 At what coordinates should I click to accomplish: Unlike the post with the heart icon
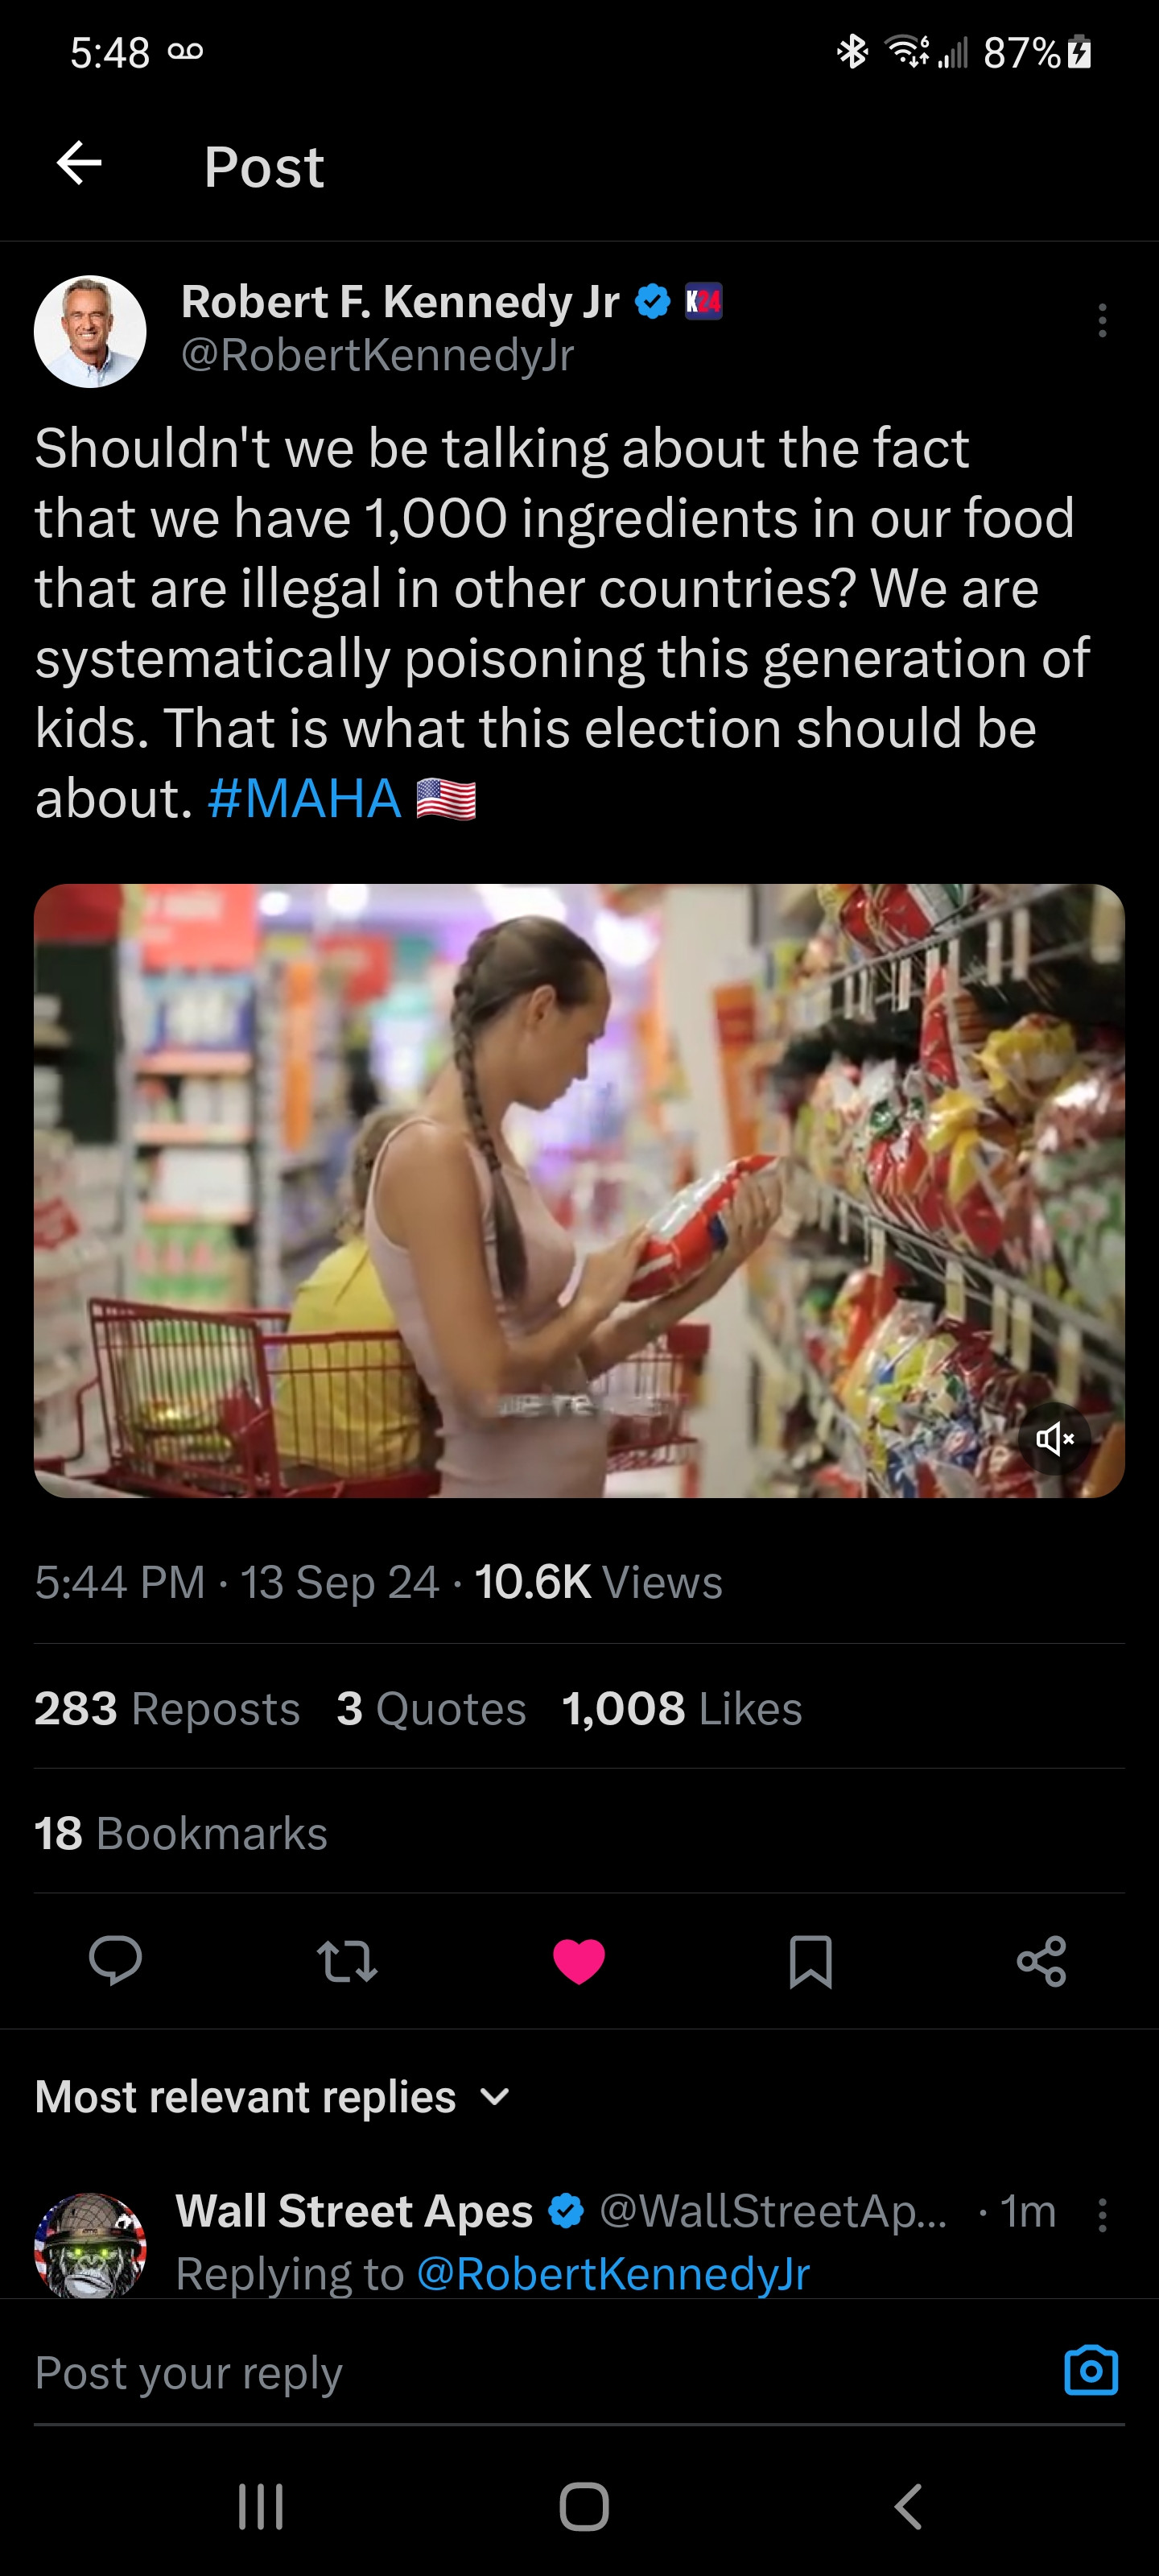tap(579, 1960)
